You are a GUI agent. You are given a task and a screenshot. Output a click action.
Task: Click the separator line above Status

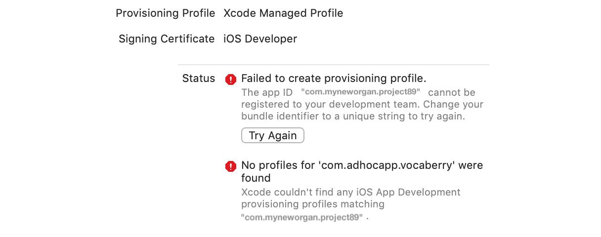pyautogui.click(x=334, y=65)
